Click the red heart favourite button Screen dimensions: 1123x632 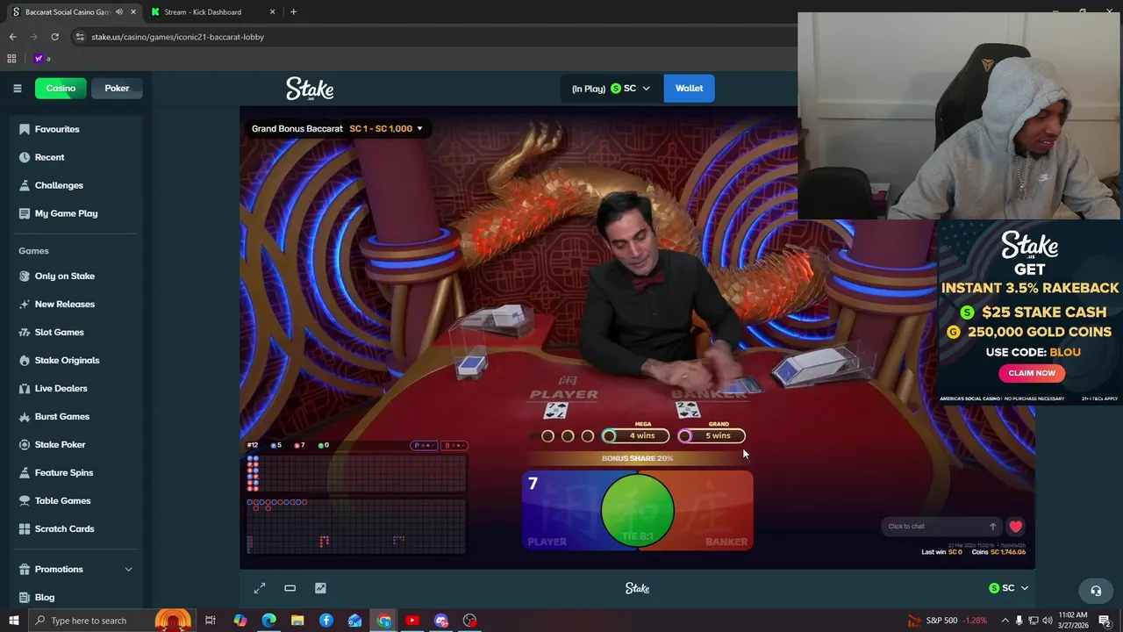(1015, 527)
